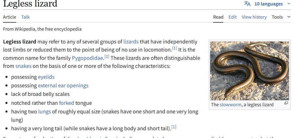Open View history tab
This screenshot has height=138, width=293.
click(254, 17)
